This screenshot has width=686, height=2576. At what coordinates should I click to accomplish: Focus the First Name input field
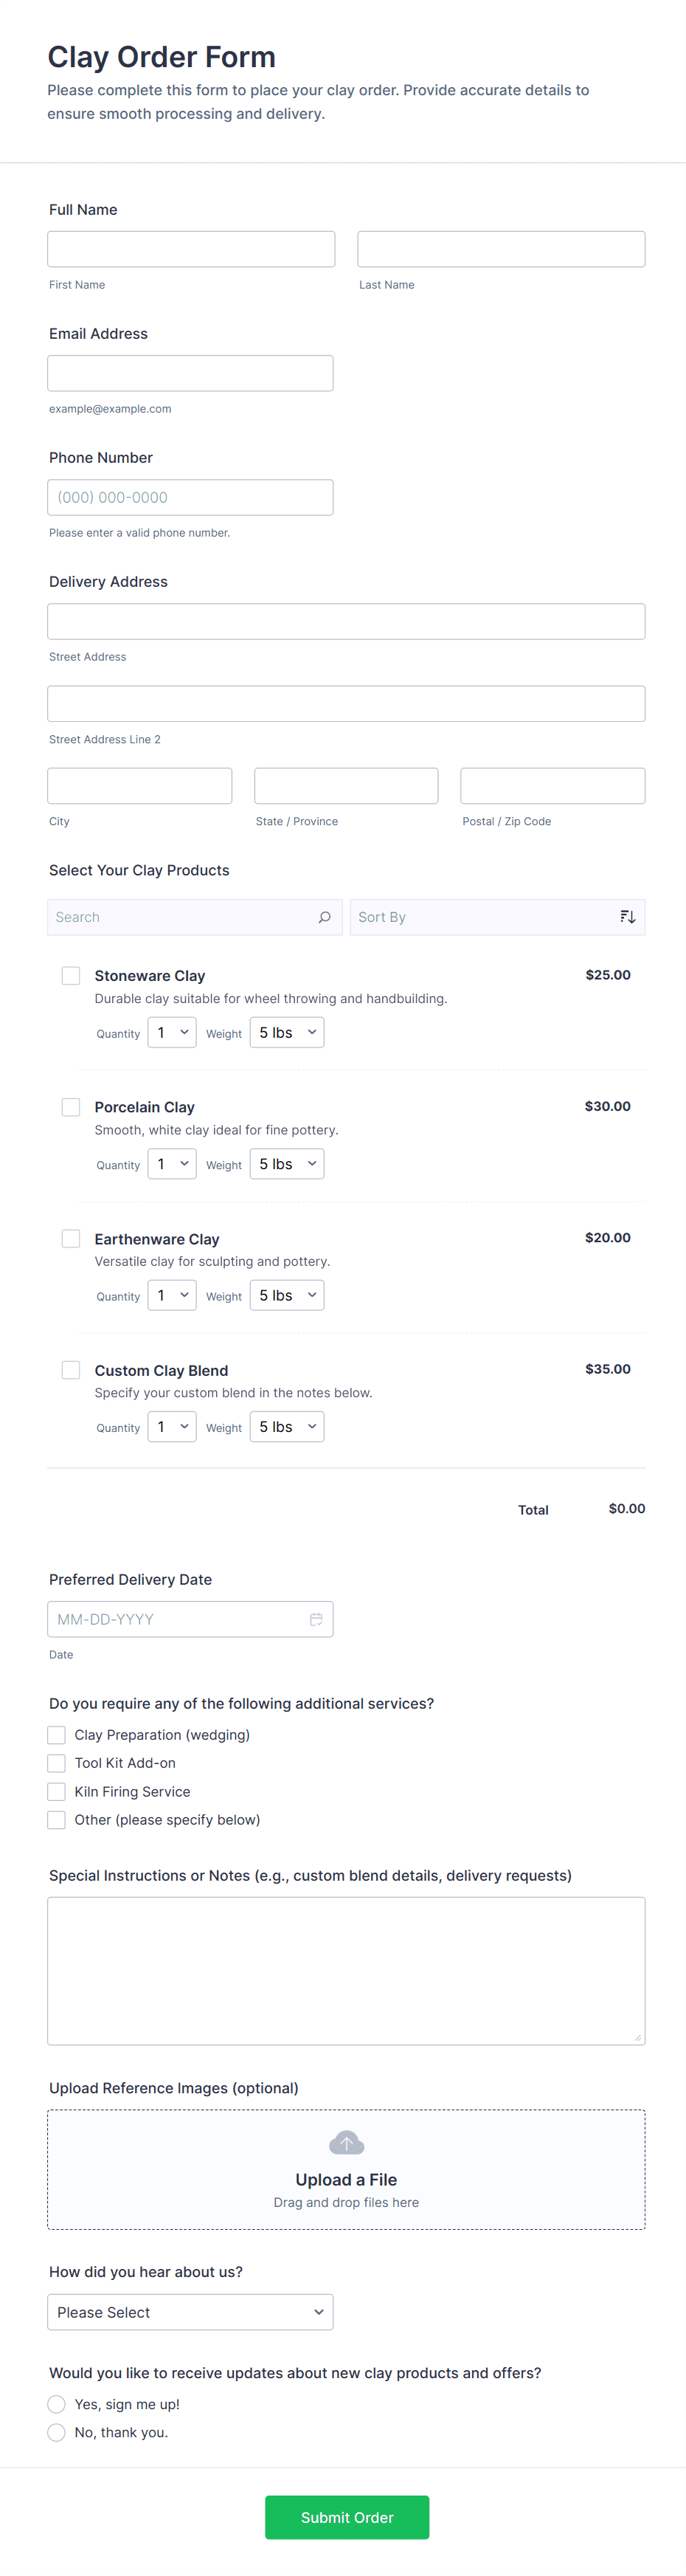tap(191, 249)
